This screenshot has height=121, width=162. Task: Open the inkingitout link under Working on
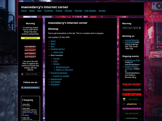[129, 42]
